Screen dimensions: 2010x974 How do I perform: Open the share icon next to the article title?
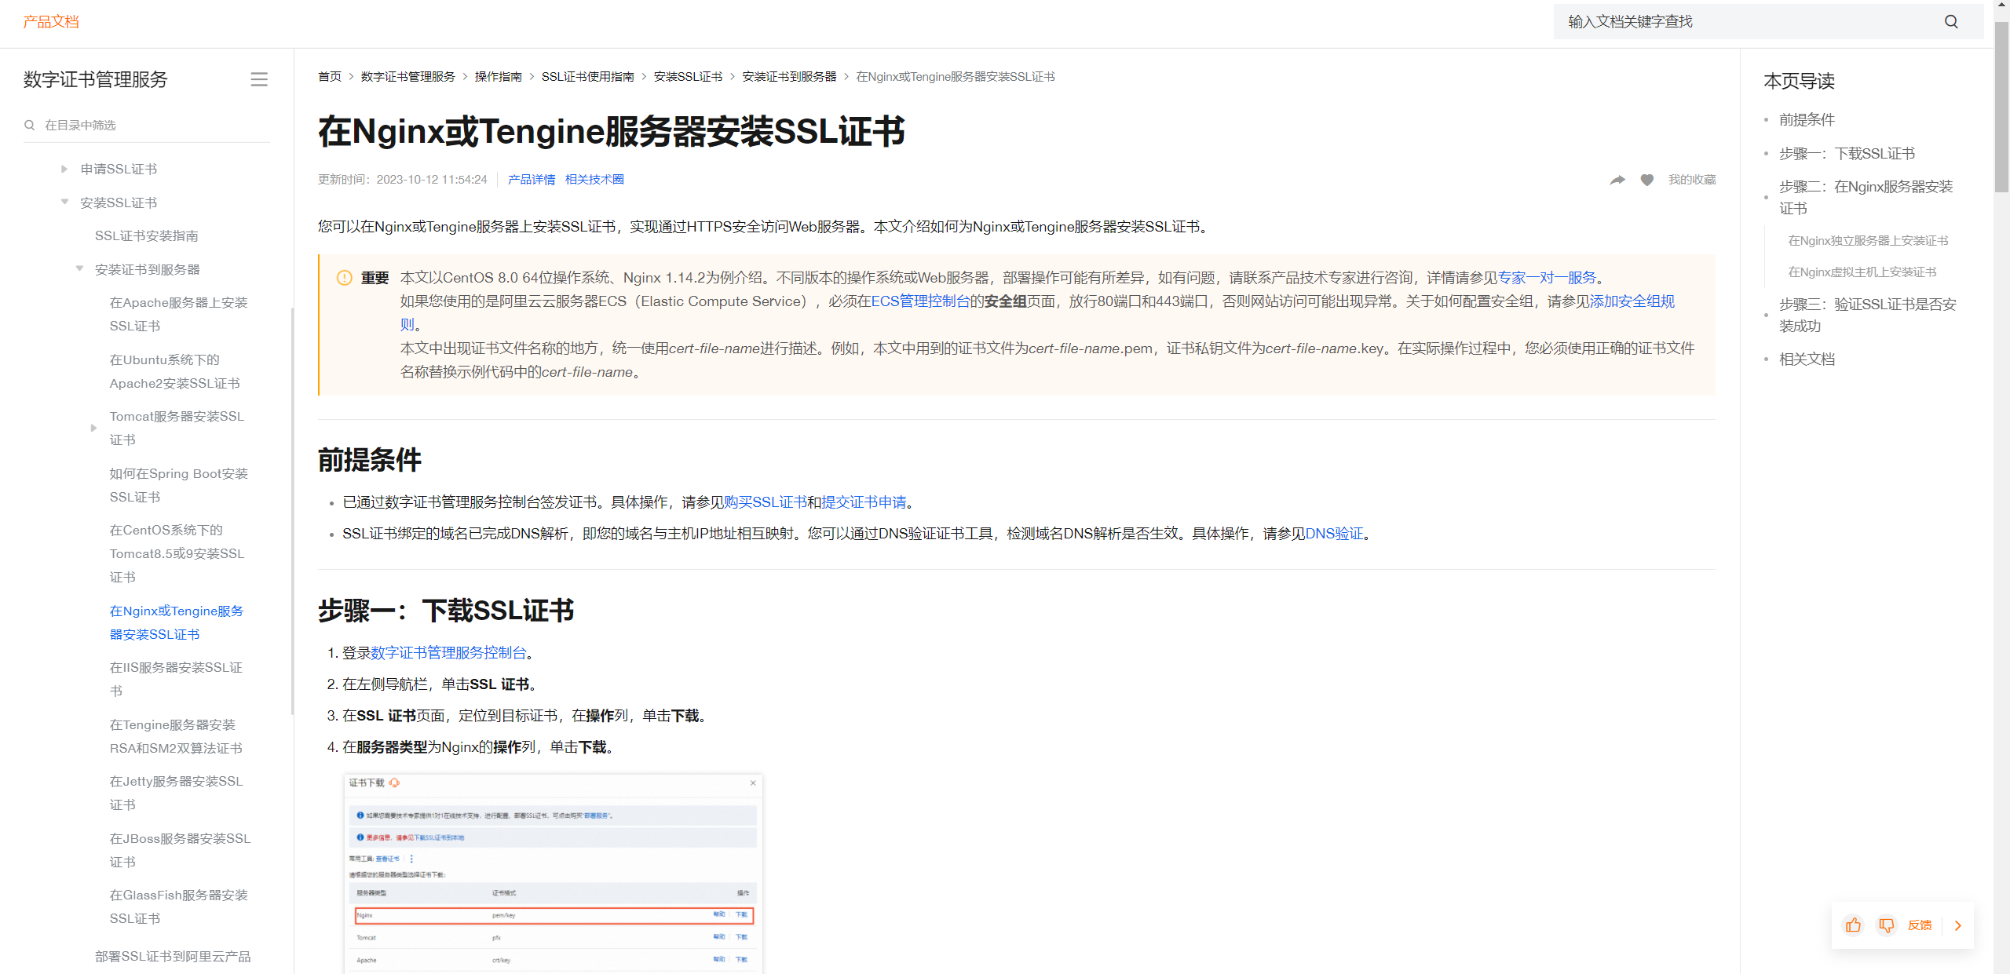tap(1617, 179)
